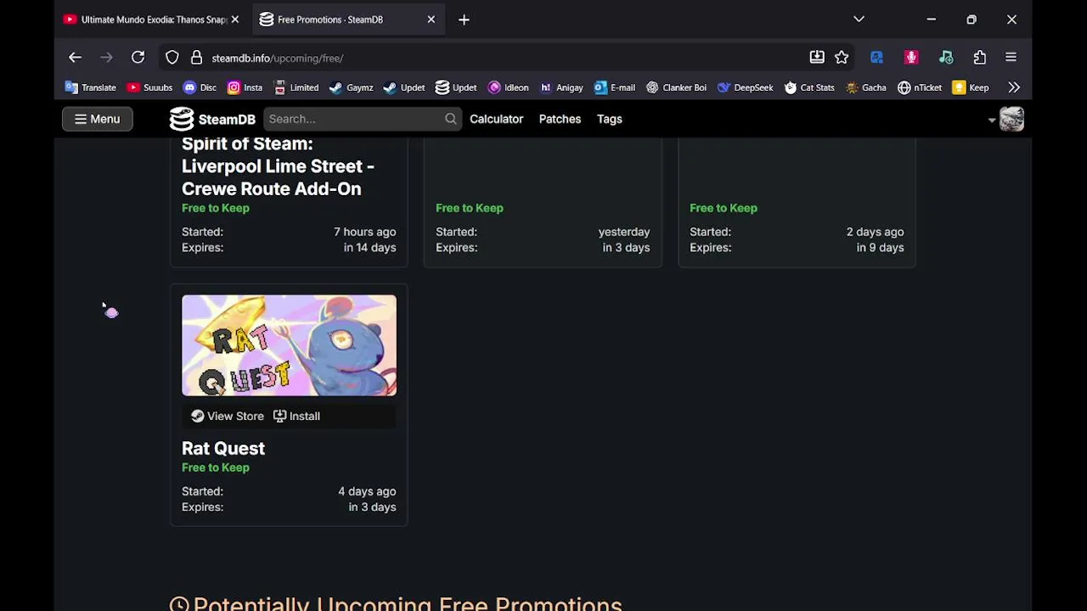
Task: Open the Clanker Boi bookmark
Action: (x=676, y=87)
